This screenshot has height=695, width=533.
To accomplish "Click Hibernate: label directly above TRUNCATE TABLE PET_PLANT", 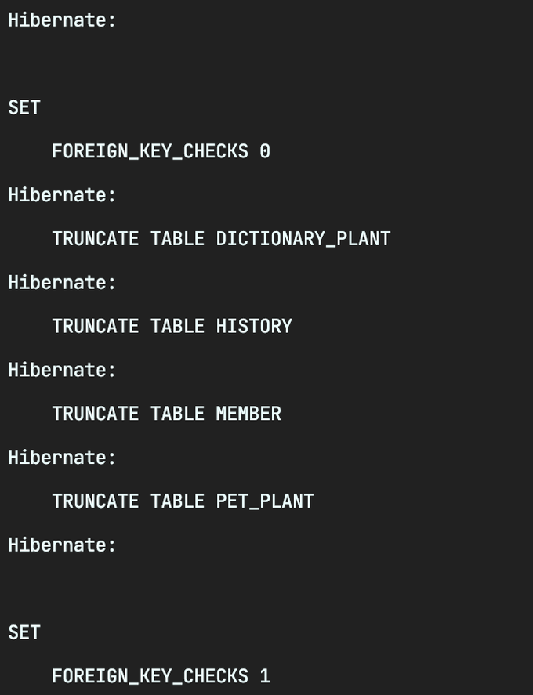I will 62,458.
